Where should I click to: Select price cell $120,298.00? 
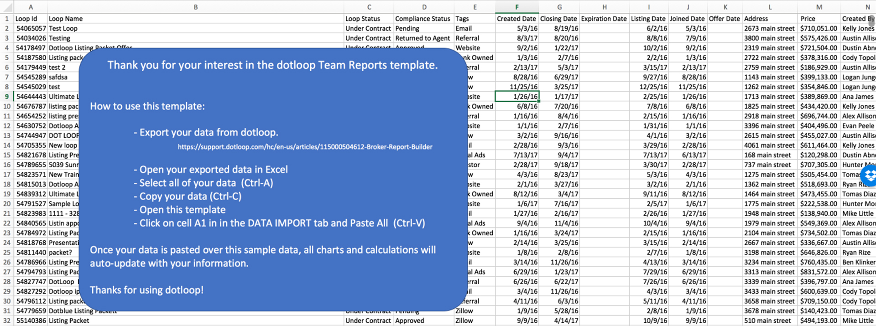tap(819, 155)
